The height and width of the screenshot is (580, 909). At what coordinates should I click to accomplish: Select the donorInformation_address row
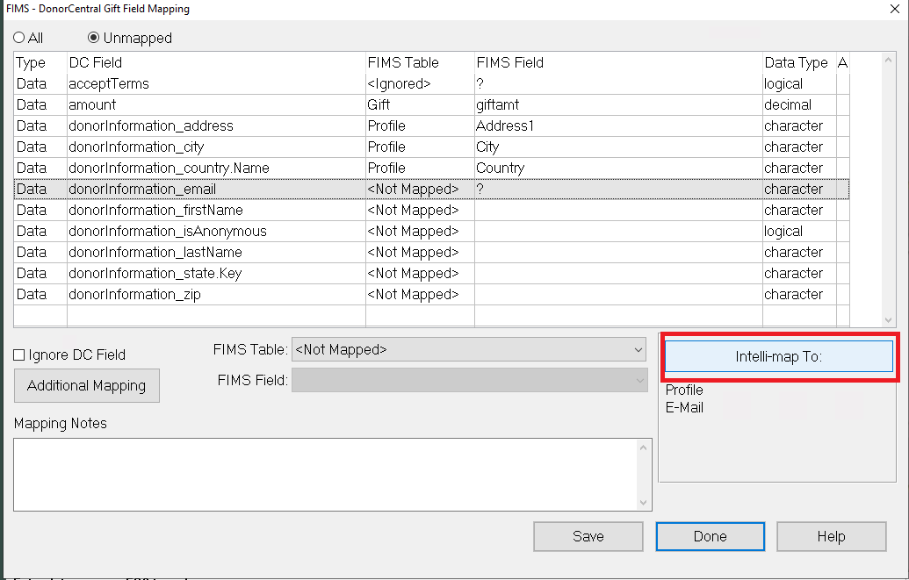(431, 125)
